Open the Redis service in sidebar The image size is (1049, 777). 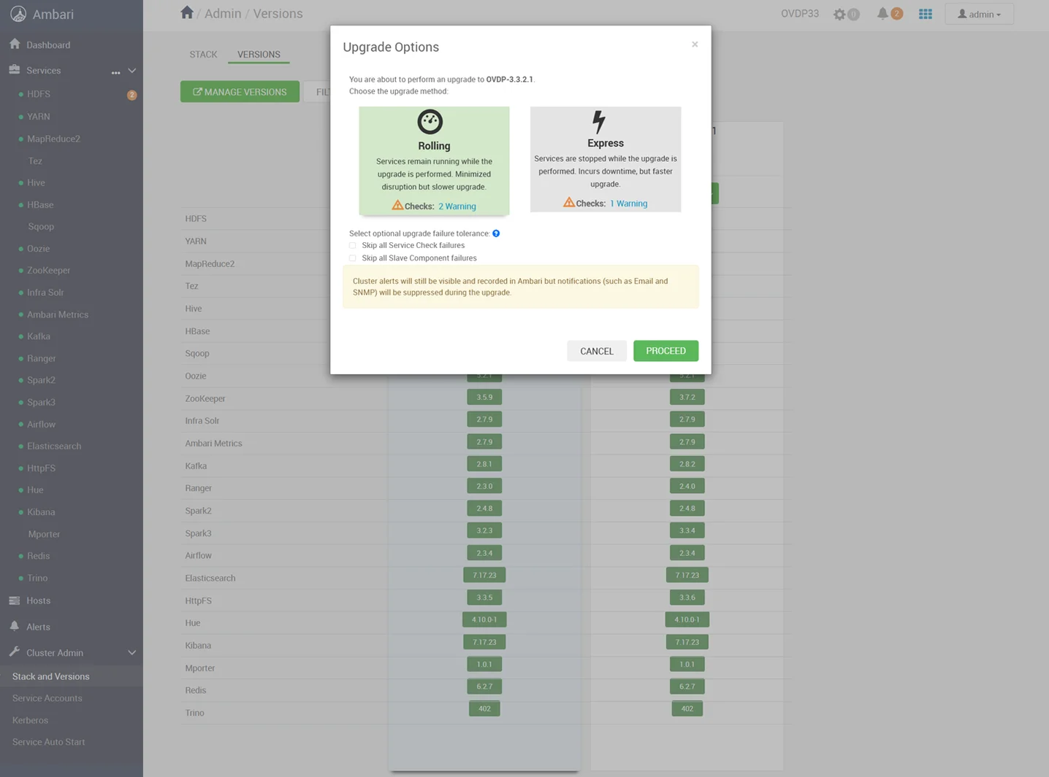[39, 556]
